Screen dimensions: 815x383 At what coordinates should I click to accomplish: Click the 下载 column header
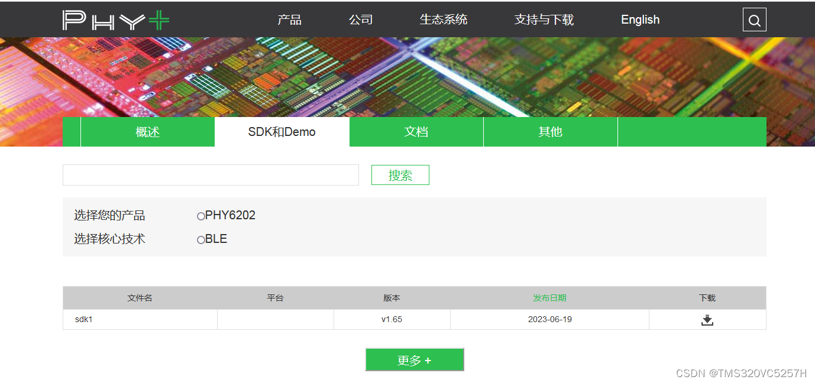pyautogui.click(x=707, y=298)
